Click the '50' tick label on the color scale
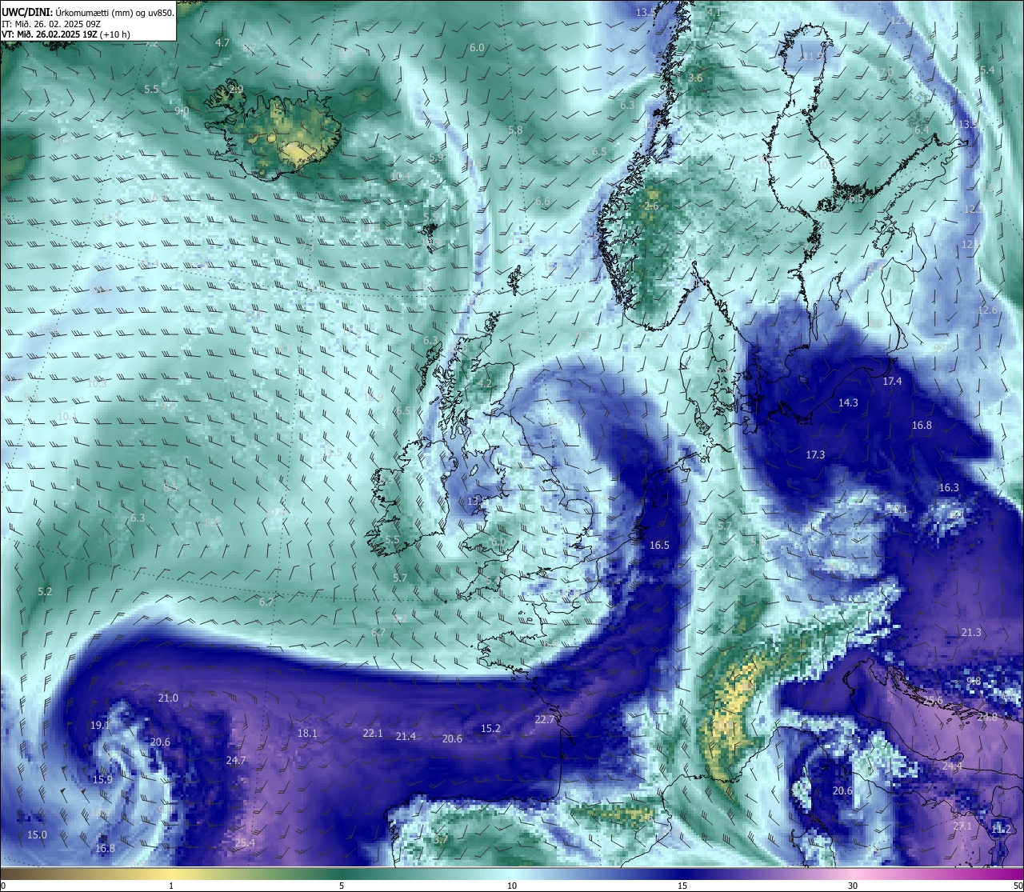The height and width of the screenshot is (892, 1024). click(x=1018, y=886)
